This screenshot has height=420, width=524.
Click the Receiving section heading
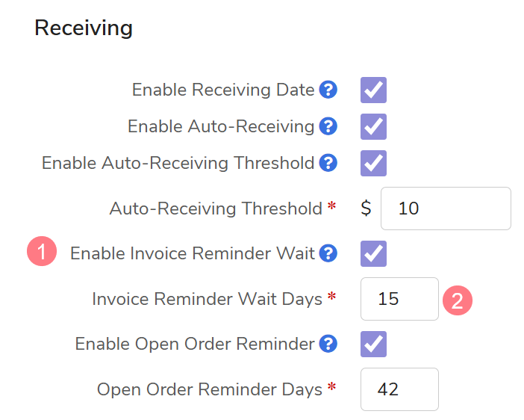[84, 28]
